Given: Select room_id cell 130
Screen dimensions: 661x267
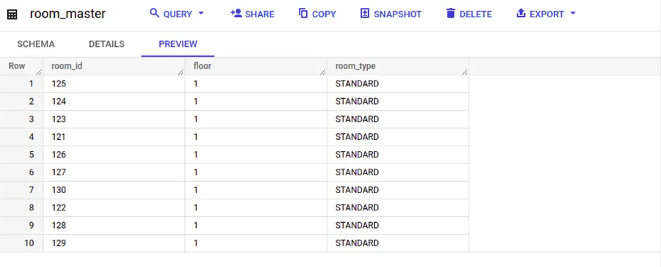Looking at the screenshot, I should (x=114, y=190).
